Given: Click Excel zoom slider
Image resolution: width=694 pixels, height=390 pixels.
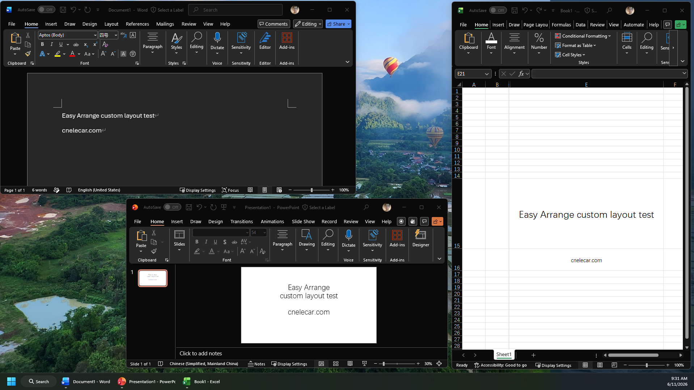Looking at the screenshot, I should [646, 365].
